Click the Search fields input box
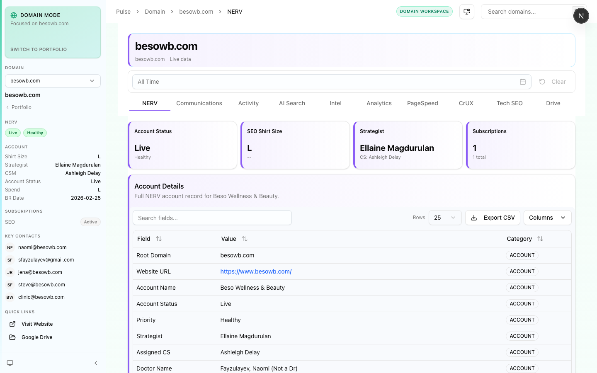The width and height of the screenshot is (597, 373). click(212, 218)
